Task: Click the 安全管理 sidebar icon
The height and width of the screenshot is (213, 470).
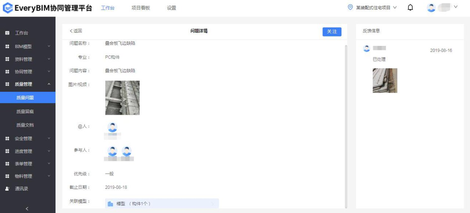Action: pos(7,138)
